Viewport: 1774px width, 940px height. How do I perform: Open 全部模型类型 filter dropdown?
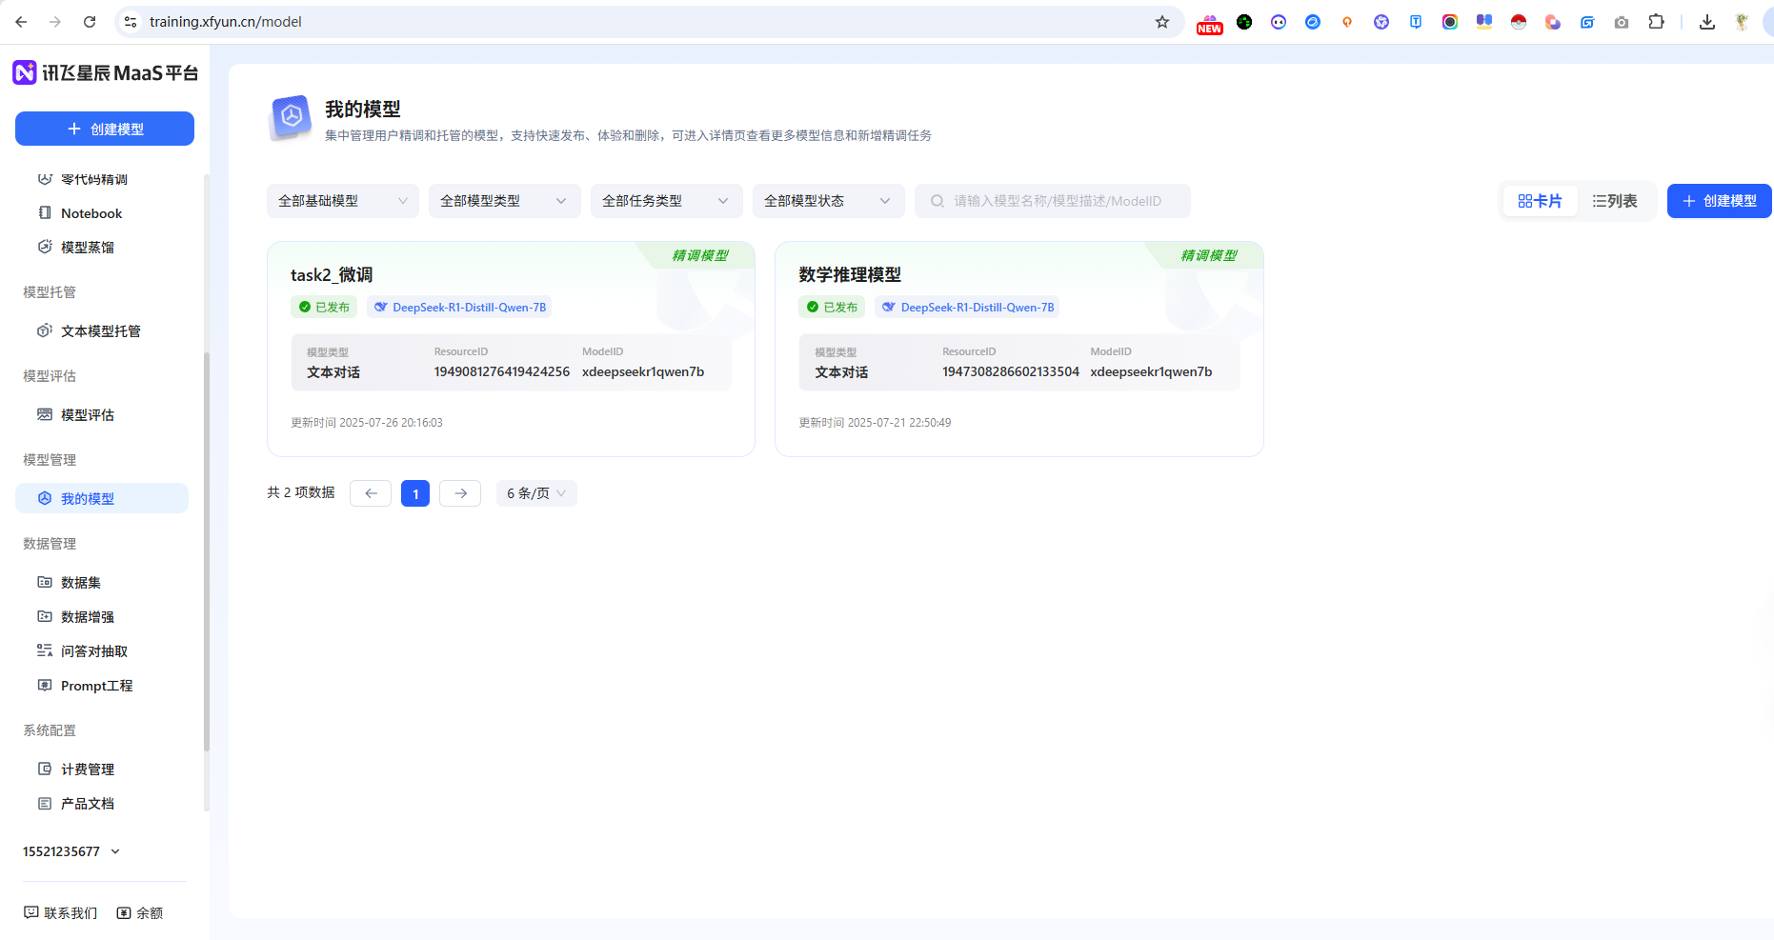click(x=505, y=201)
